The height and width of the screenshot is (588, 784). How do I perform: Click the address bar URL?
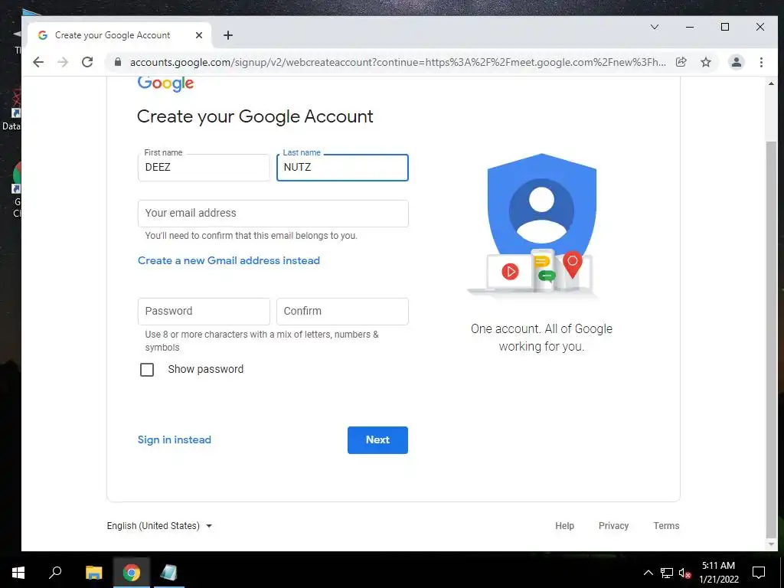(x=397, y=62)
